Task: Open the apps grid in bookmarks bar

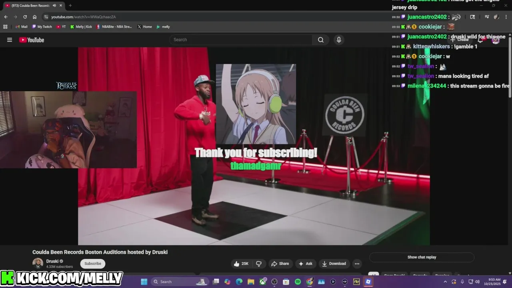Action: (x=5, y=27)
